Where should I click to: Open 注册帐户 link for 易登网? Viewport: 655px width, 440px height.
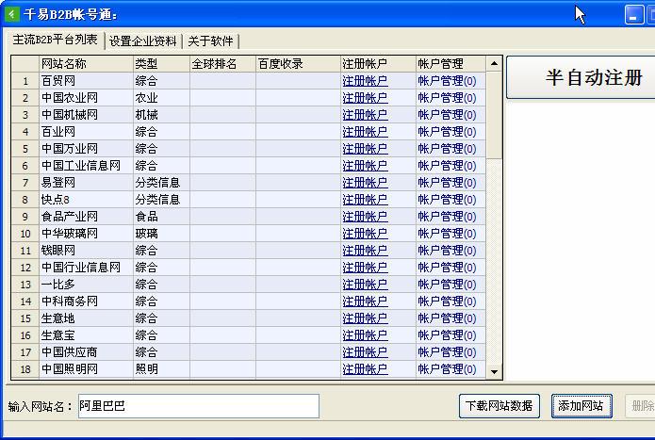coord(365,183)
